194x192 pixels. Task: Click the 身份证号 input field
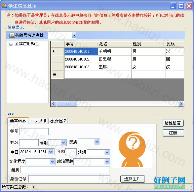[x=69, y=179]
